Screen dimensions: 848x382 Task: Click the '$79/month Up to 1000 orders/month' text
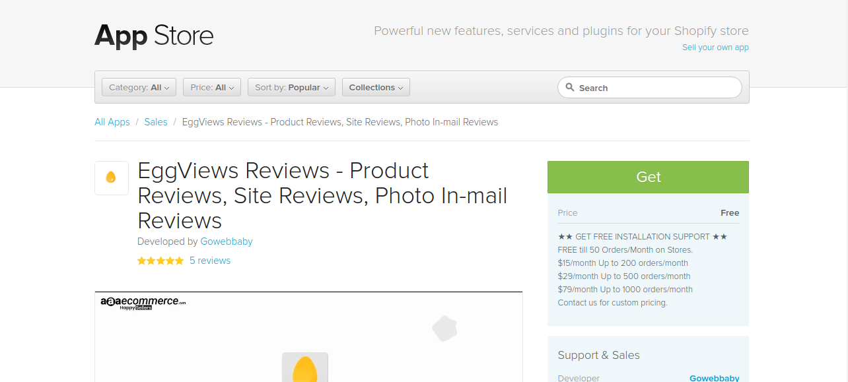click(x=625, y=289)
